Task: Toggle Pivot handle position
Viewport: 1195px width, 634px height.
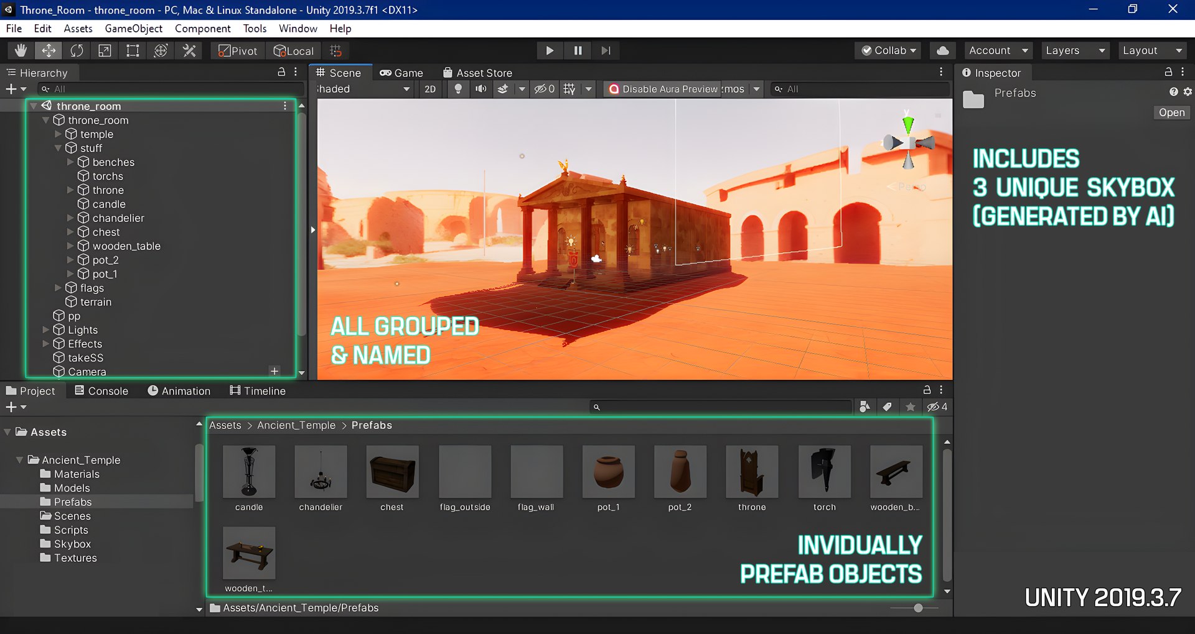Action: click(x=238, y=50)
